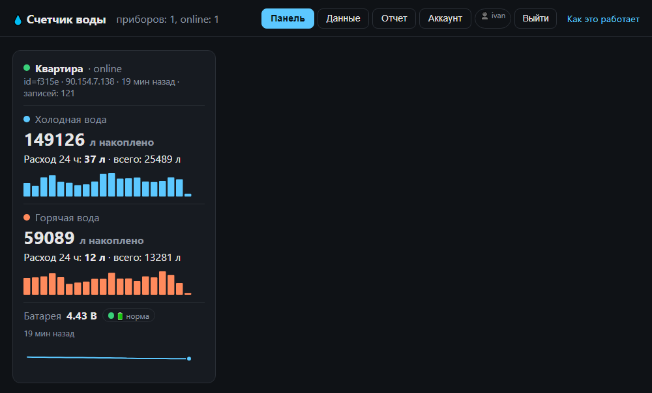Viewport: 652px width, 393px height.
Task: Open the Панель tab
Action: 288,19
